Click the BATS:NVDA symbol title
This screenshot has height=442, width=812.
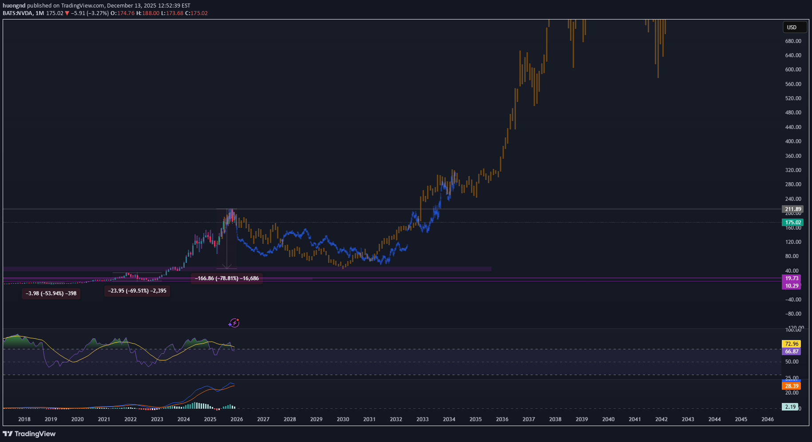pyautogui.click(x=18, y=13)
